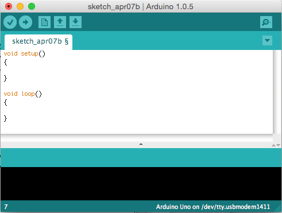
Task: Click the word setup in the code
Action: [29, 54]
